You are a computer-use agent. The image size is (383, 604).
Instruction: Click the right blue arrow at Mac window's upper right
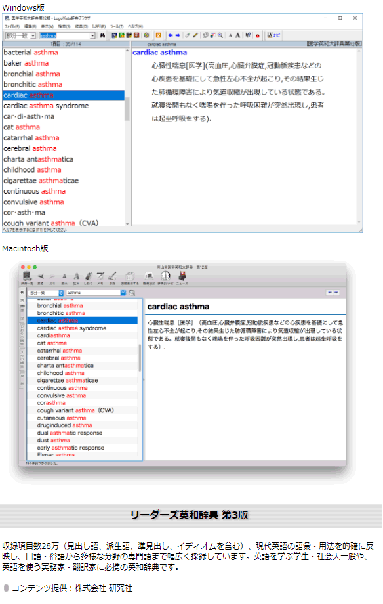coord(336,293)
